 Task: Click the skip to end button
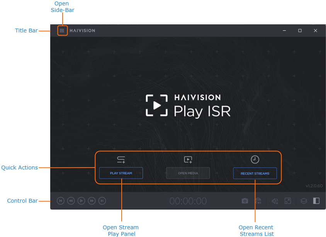(x=102, y=201)
